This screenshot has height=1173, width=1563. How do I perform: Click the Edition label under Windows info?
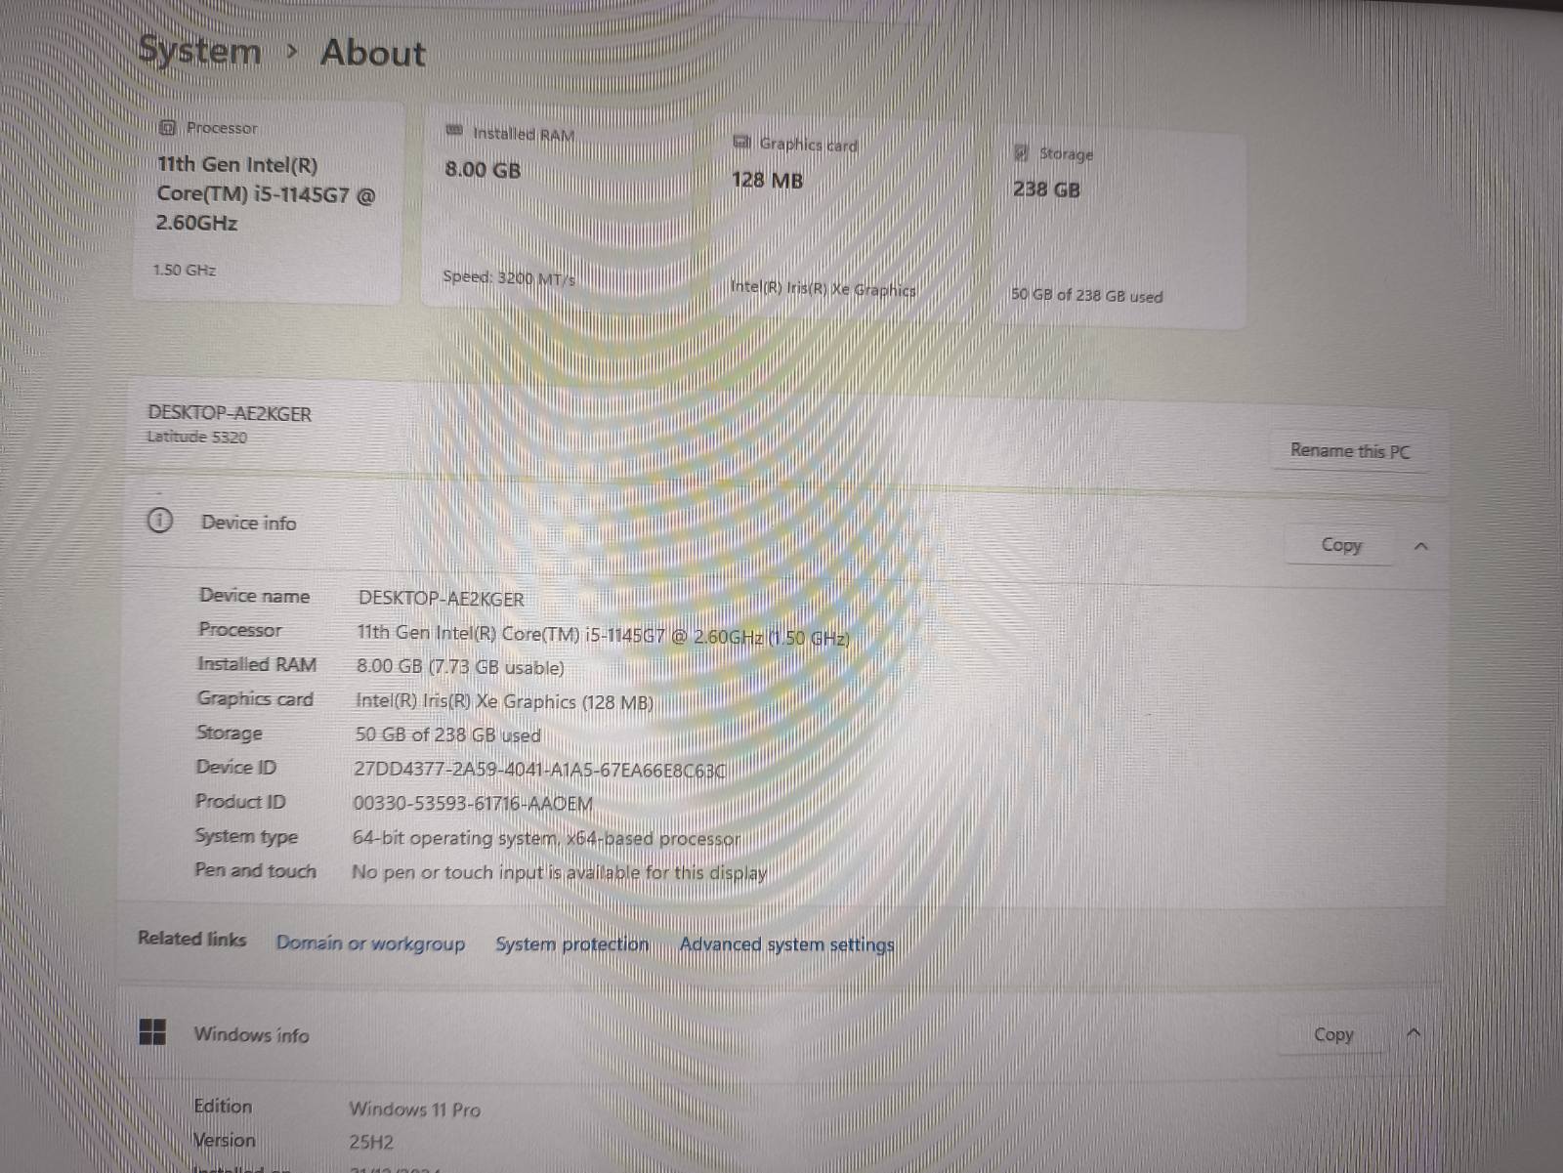point(223,1106)
